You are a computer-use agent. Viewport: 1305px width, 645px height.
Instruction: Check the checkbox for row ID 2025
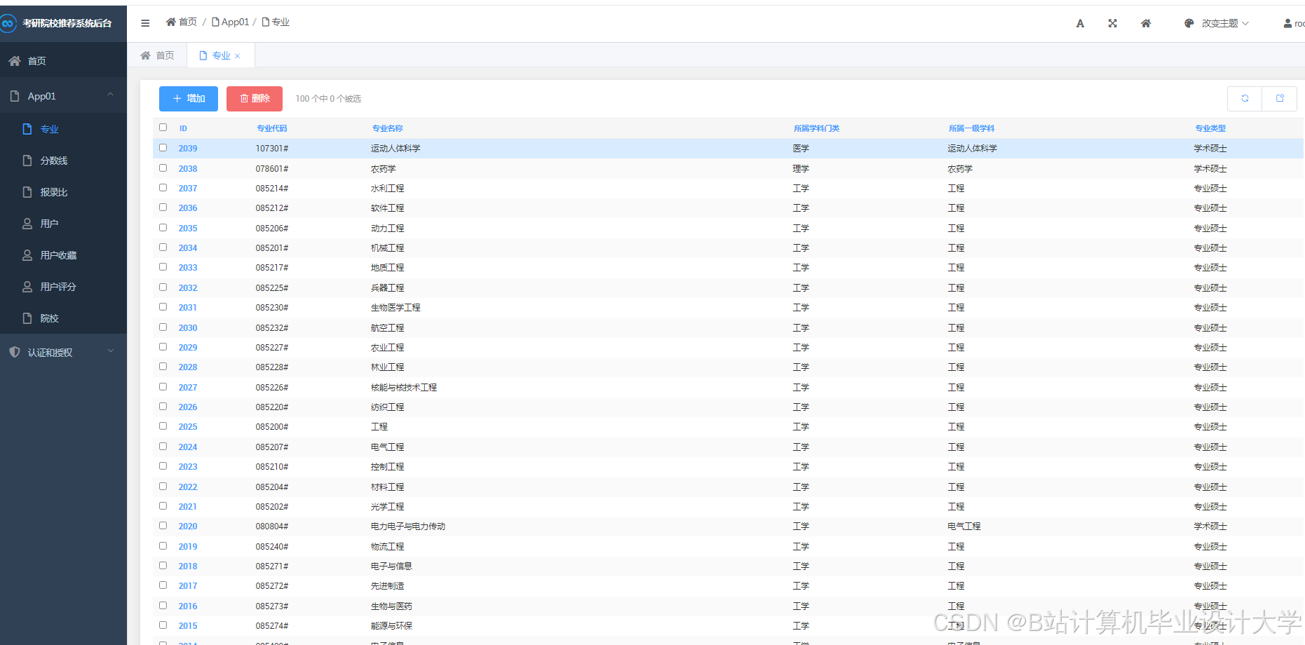coord(163,426)
